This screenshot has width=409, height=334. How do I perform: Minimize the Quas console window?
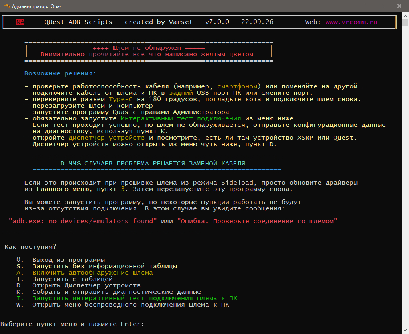pos(362,6)
